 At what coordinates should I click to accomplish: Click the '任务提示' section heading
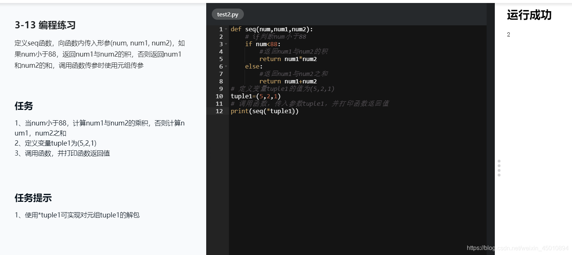[33, 198]
